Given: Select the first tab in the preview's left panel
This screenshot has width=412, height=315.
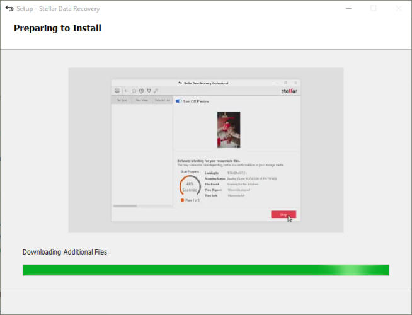Looking at the screenshot, I should click(122, 100).
